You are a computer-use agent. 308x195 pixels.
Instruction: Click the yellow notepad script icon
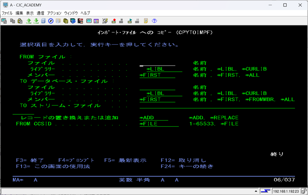point(146,21)
